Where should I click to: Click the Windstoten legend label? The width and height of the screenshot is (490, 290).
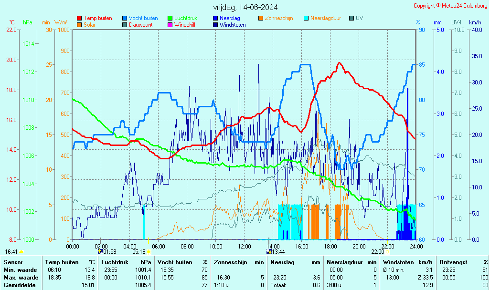[x=233, y=25]
